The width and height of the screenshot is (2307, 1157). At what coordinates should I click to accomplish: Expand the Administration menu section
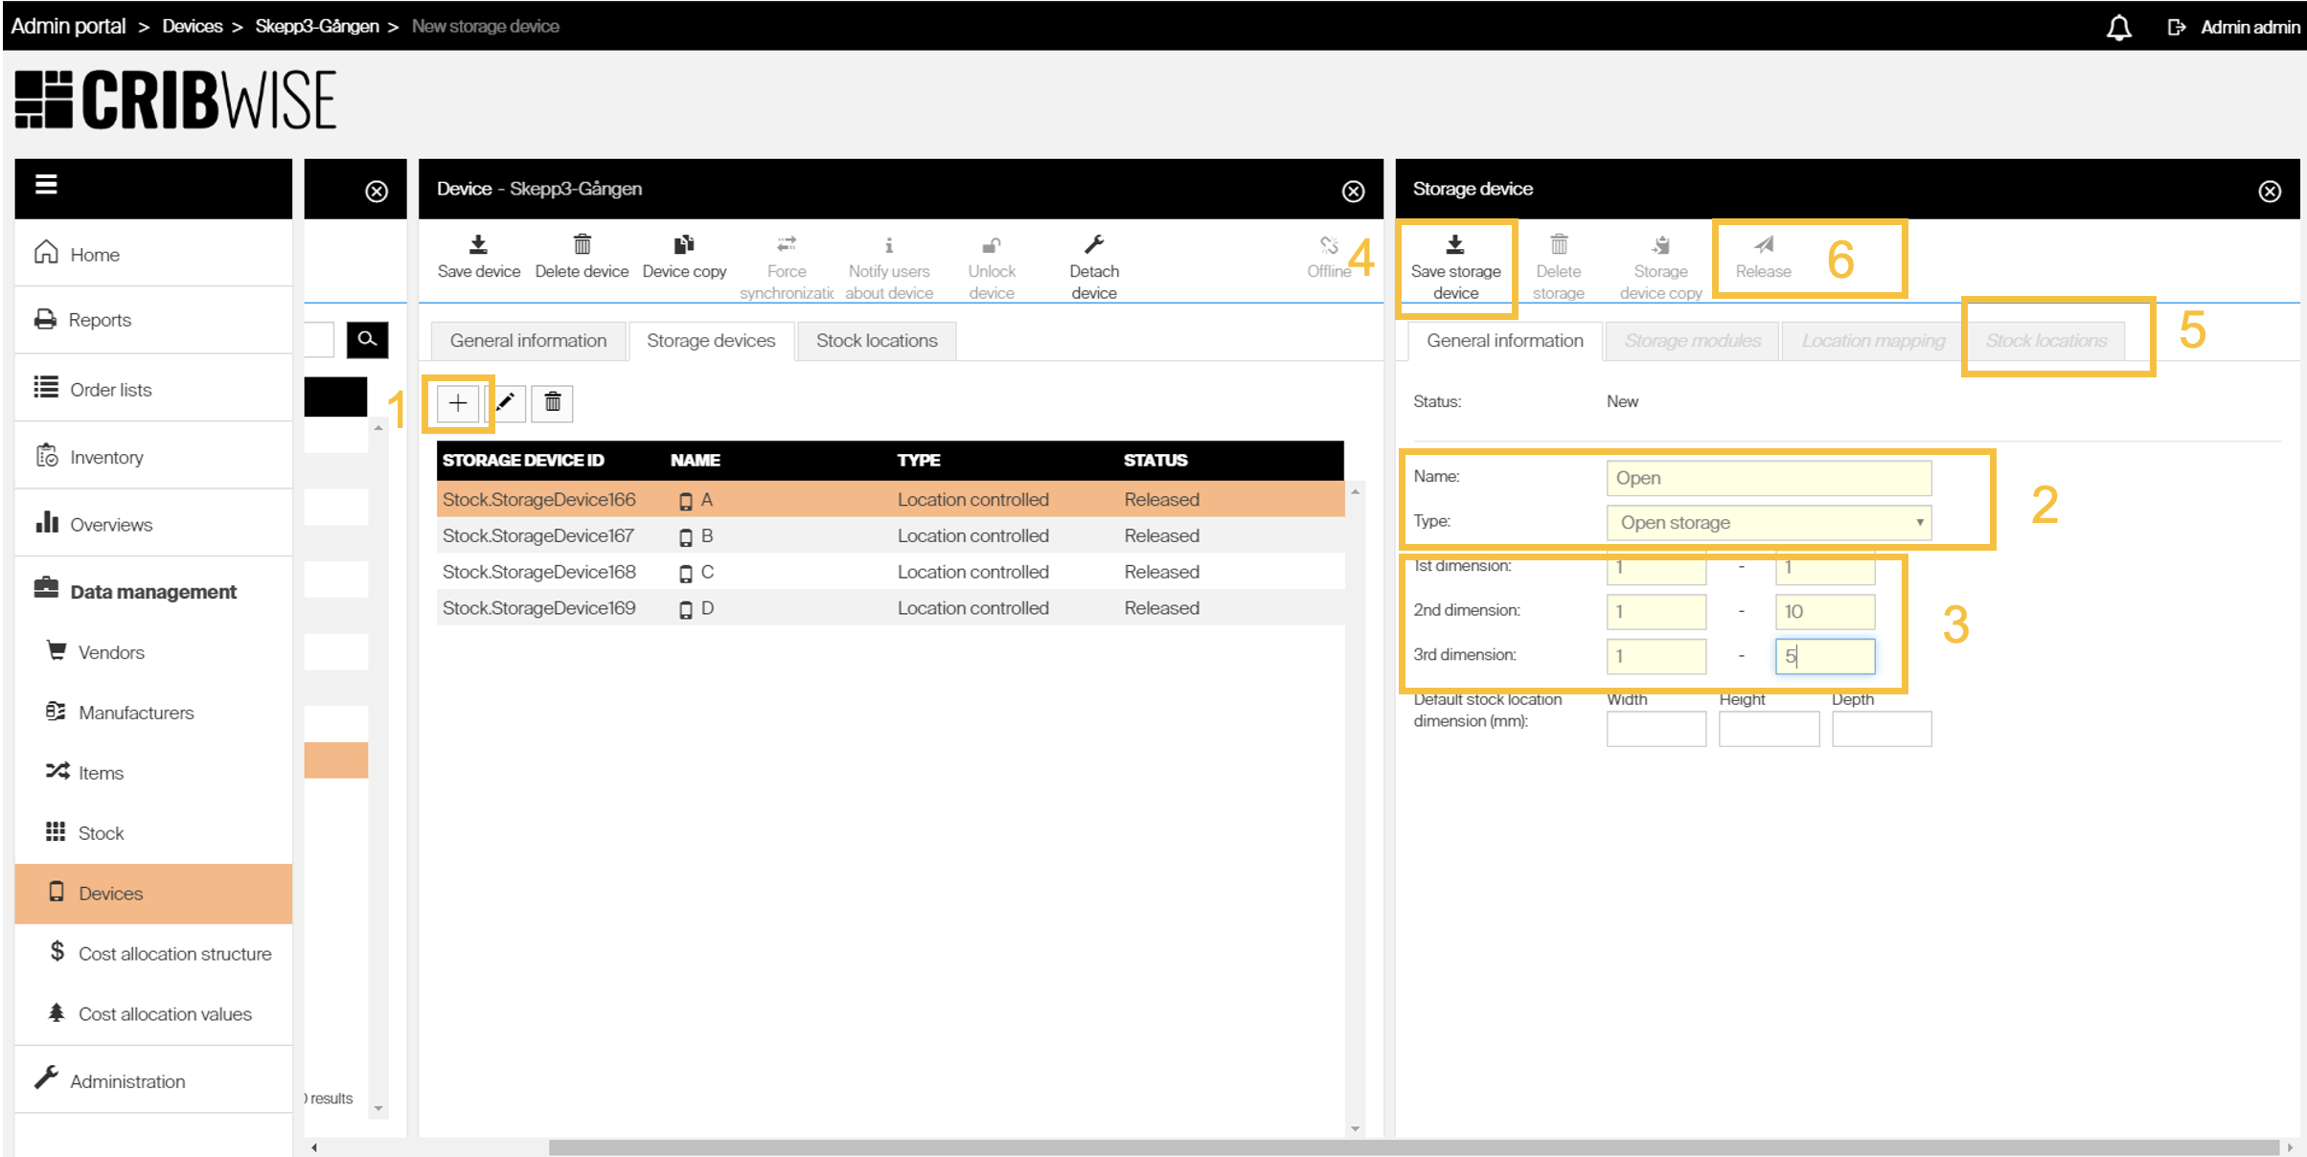[x=127, y=1081]
